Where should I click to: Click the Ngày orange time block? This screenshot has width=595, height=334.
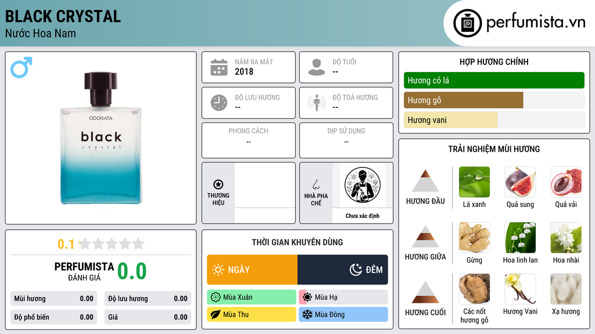tap(252, 270)
